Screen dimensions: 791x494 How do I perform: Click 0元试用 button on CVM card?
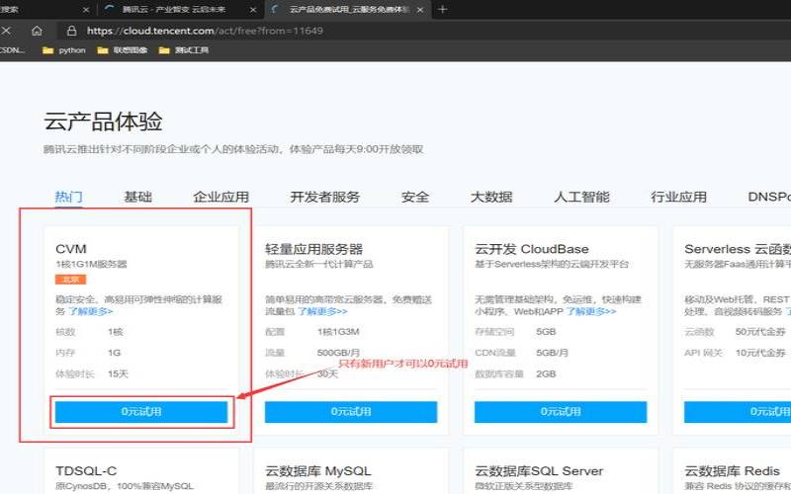tap(141, 411)
